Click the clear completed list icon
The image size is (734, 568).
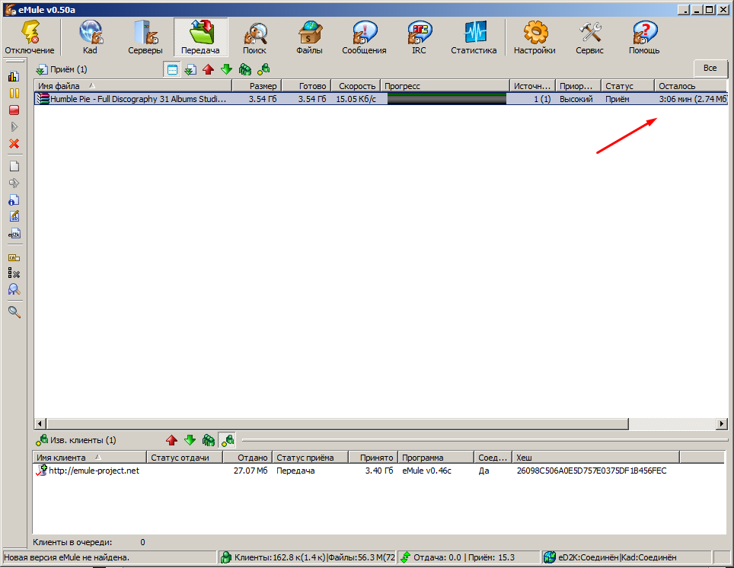[14, 273]
